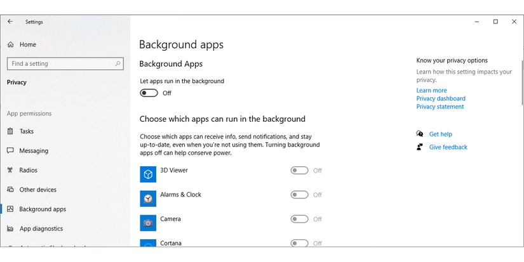Click the search magnifier in Find a setting

click(x=118, y=63)
